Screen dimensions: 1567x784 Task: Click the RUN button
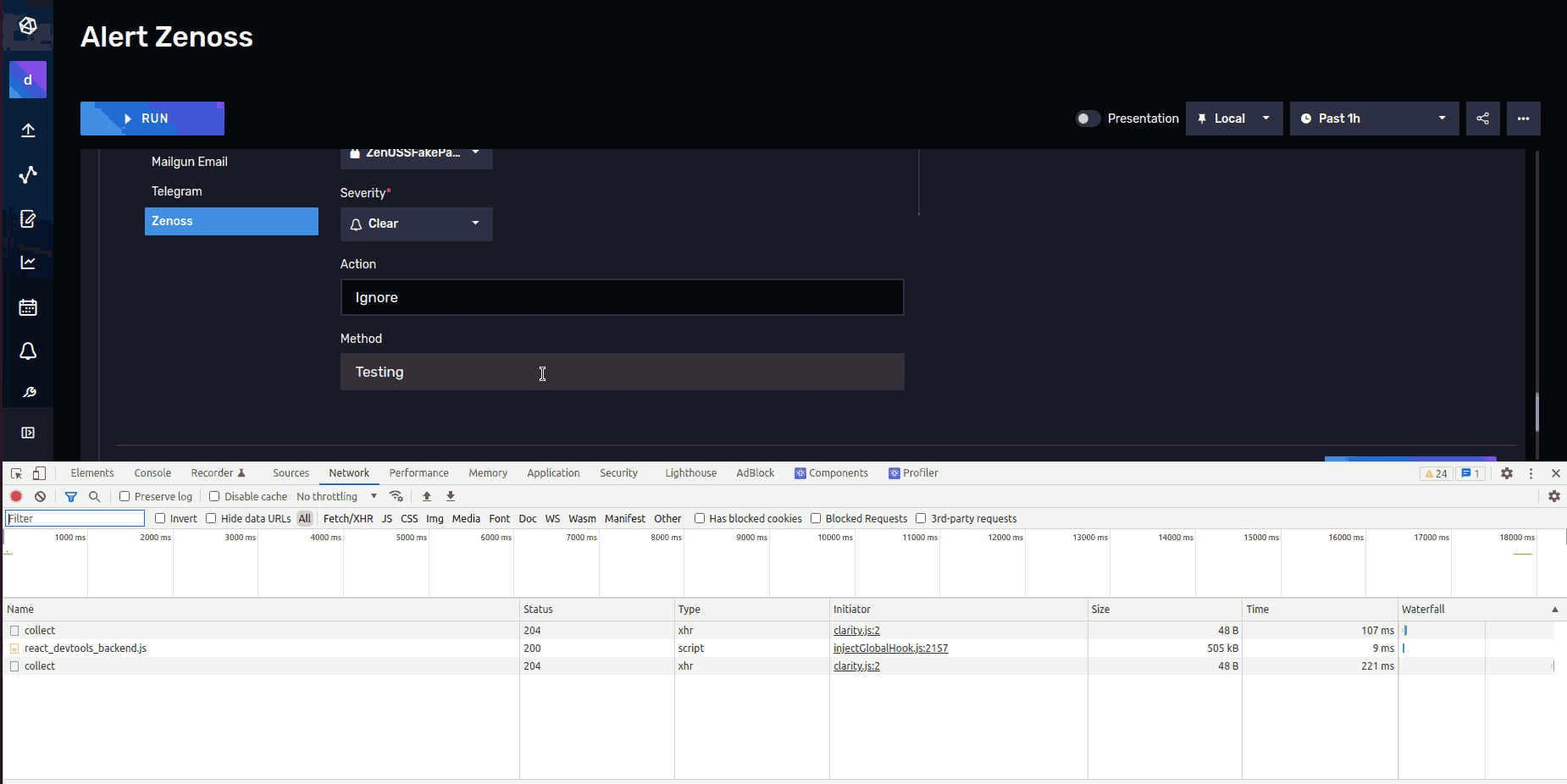point(152,119)
